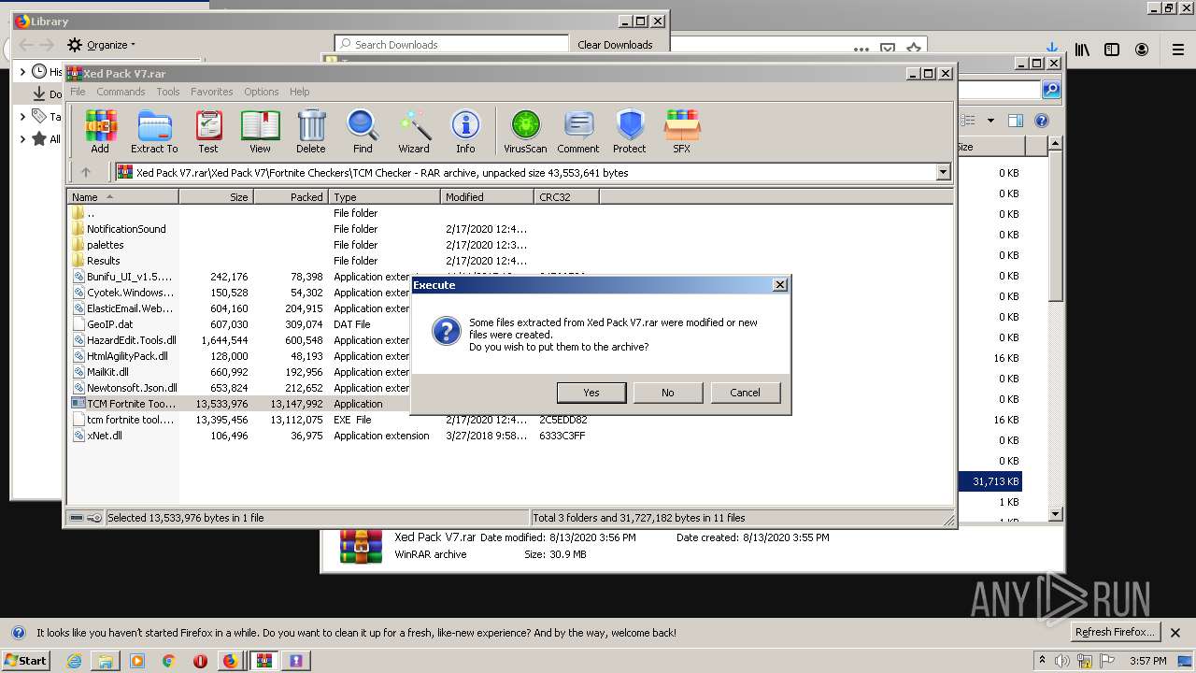Open the File menu in WinRAR
1196x673 pixels.
(x=78, y=92)
